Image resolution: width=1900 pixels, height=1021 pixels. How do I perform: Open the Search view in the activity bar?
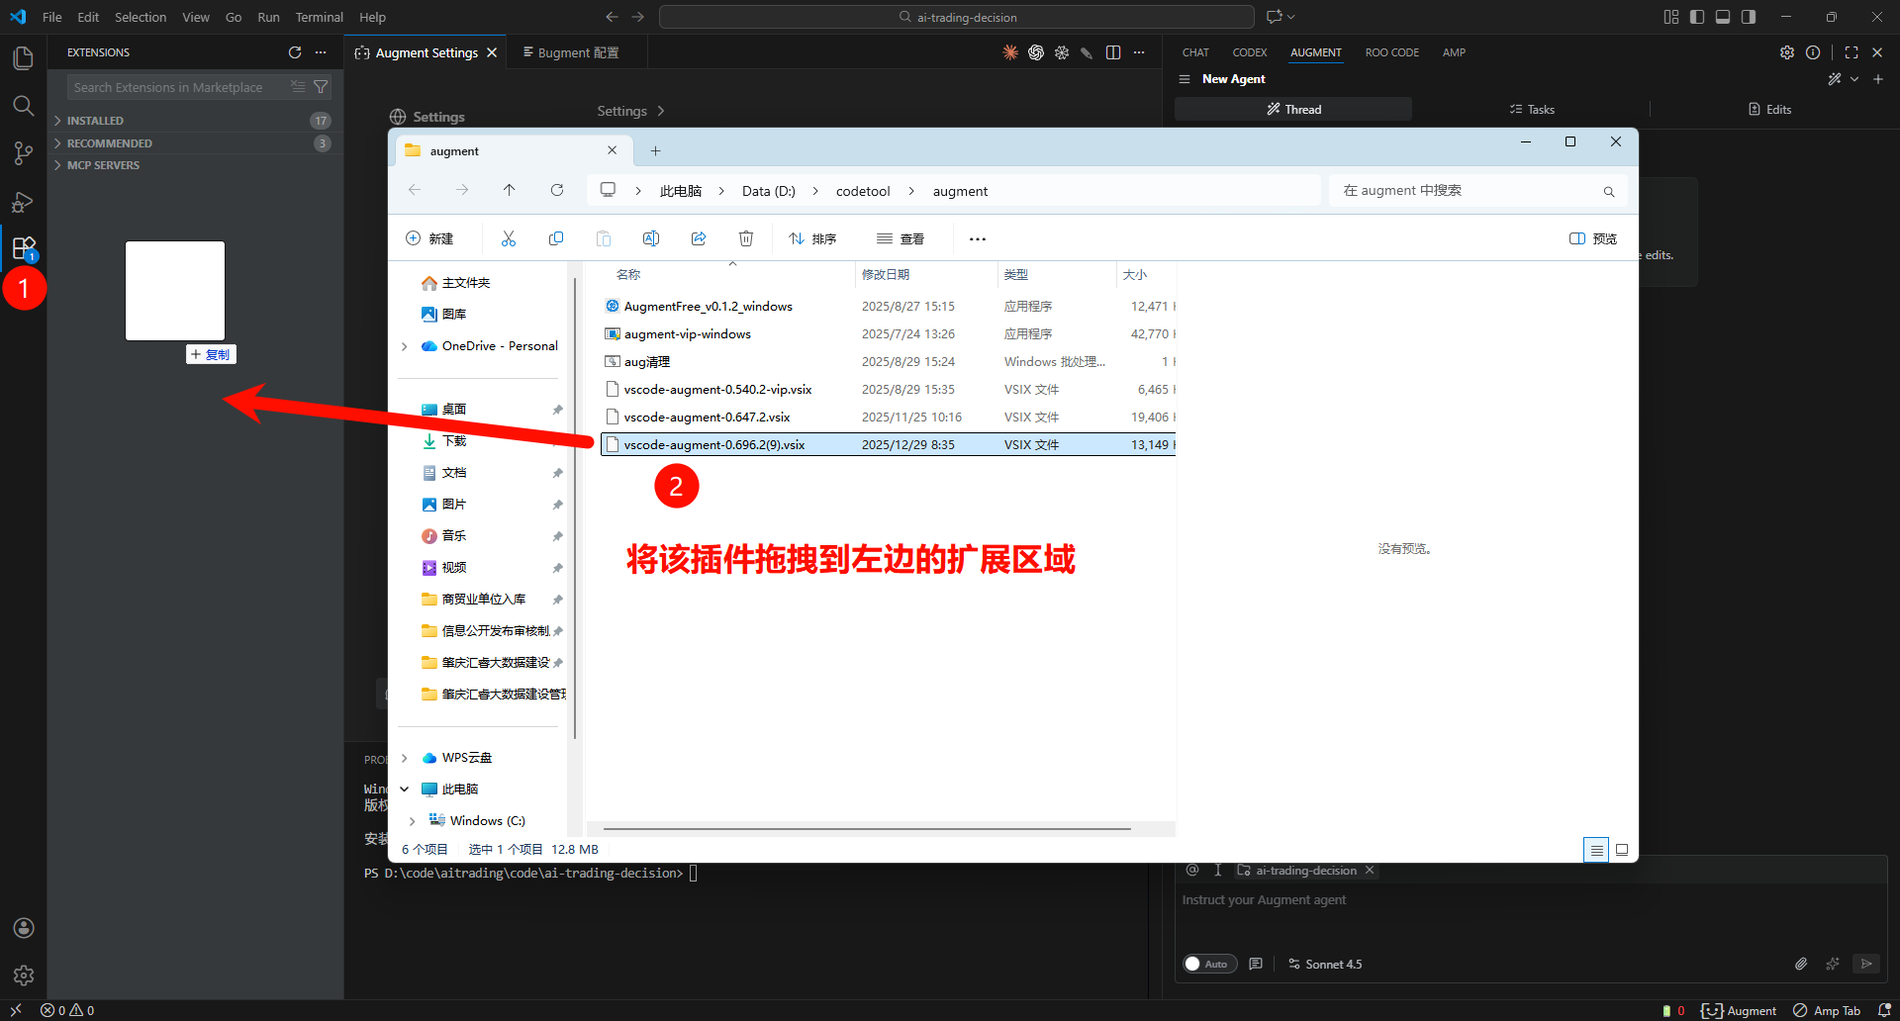(x=23, y=106)
